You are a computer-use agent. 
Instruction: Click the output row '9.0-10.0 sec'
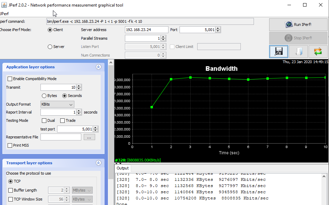[191, 192]
